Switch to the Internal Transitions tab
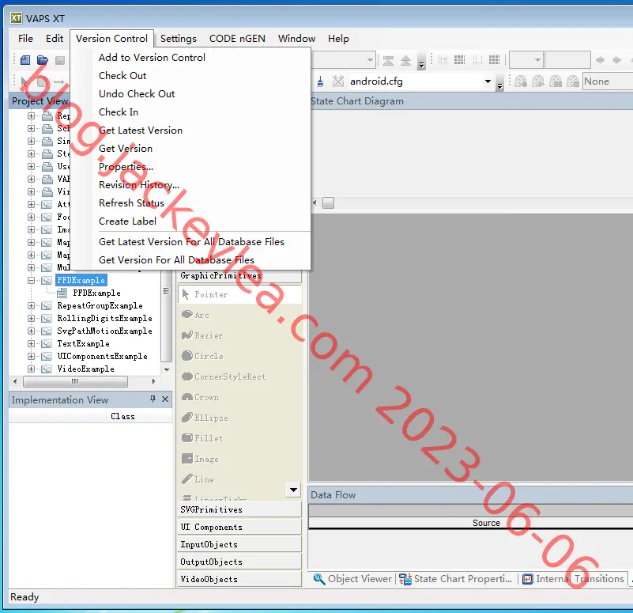The image size is (633, 613). click(x=574, y=579)
